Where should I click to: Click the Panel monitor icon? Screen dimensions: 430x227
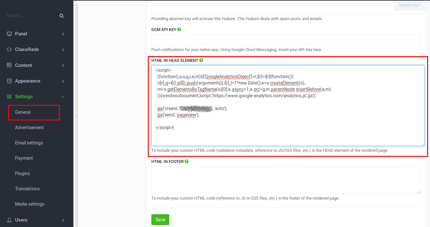[9, 34]
